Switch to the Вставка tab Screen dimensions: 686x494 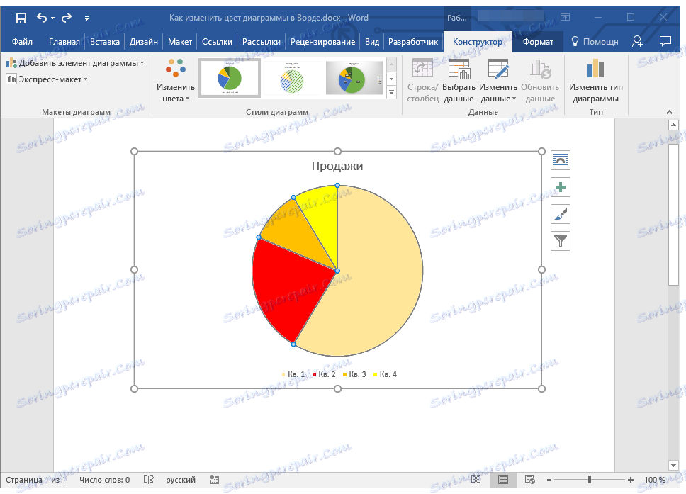(105, 42)
